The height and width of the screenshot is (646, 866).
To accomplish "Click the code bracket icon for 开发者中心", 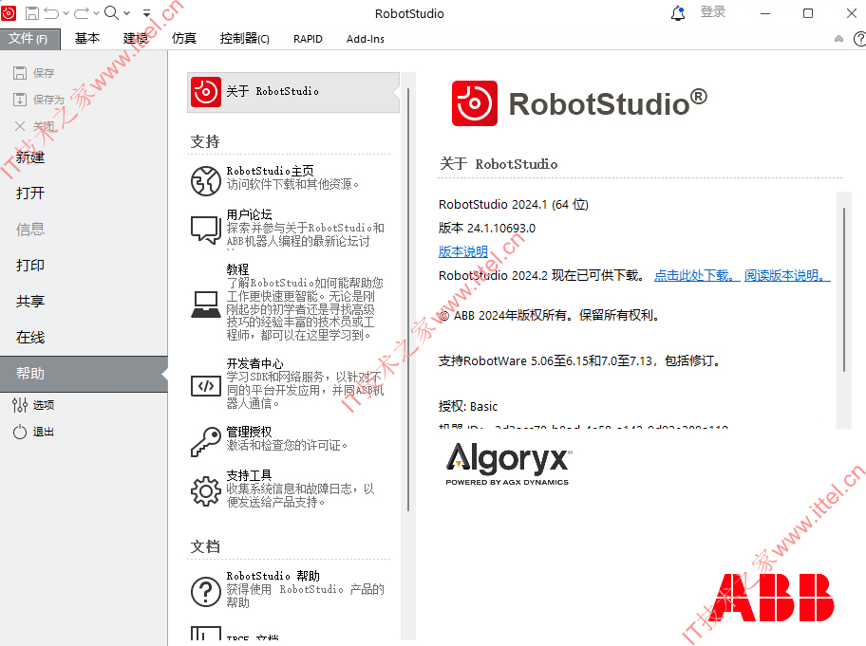I will pyautogui.click(x=205, y=386).
